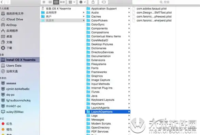Click the Edit Tags toolbar icon

103,2
